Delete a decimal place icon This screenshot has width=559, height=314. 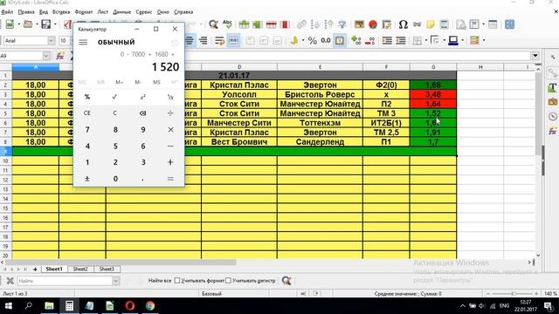pos(369,41)
